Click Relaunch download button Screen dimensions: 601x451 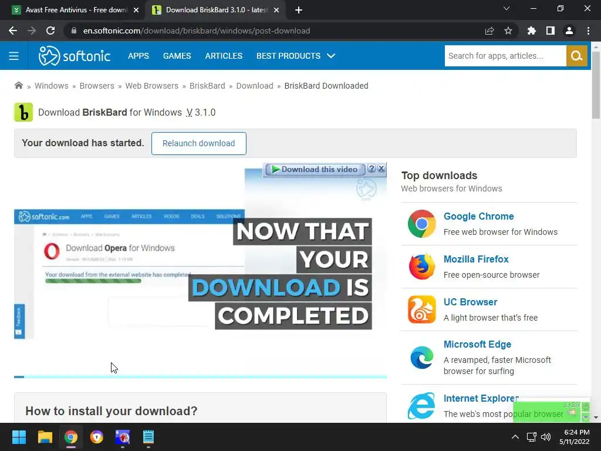198,143
